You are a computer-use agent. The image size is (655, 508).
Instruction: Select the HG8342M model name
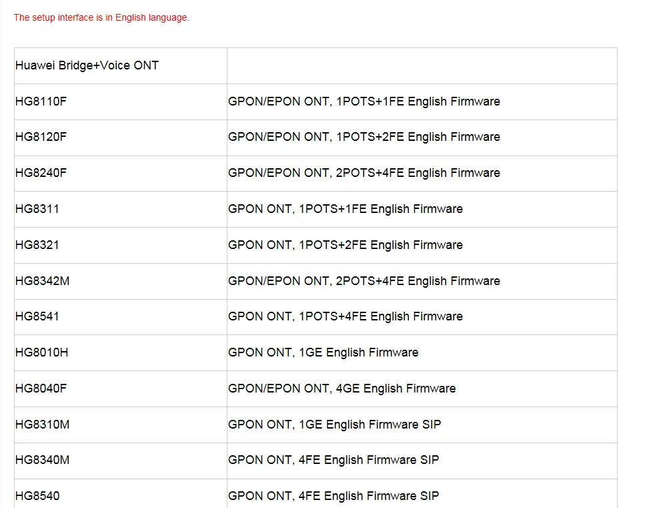42,281
